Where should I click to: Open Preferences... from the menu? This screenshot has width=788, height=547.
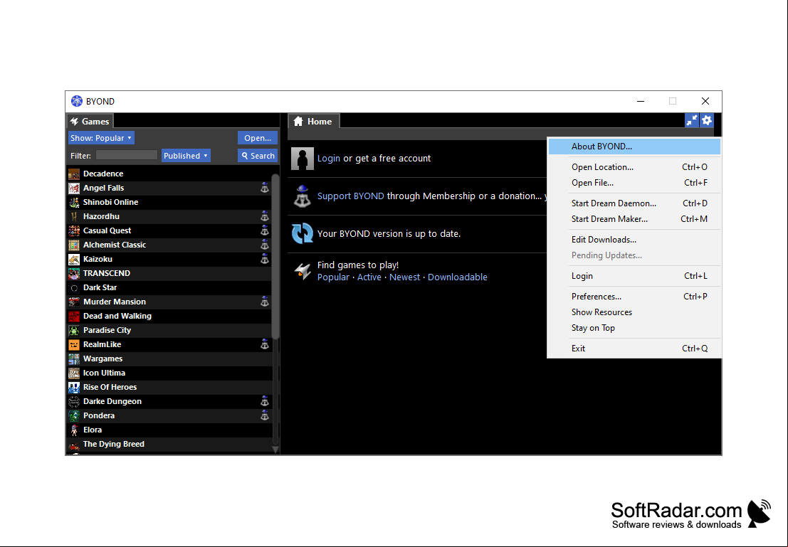[x=634, y=297]
